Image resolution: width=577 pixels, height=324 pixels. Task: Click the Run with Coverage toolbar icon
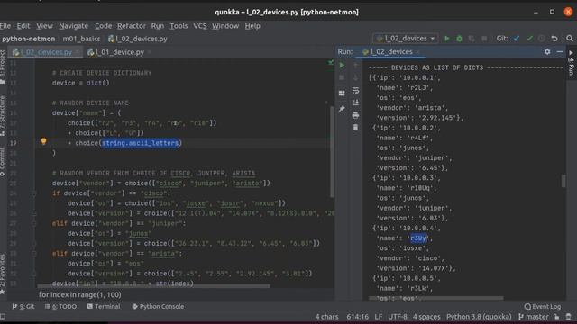point(472,39)
